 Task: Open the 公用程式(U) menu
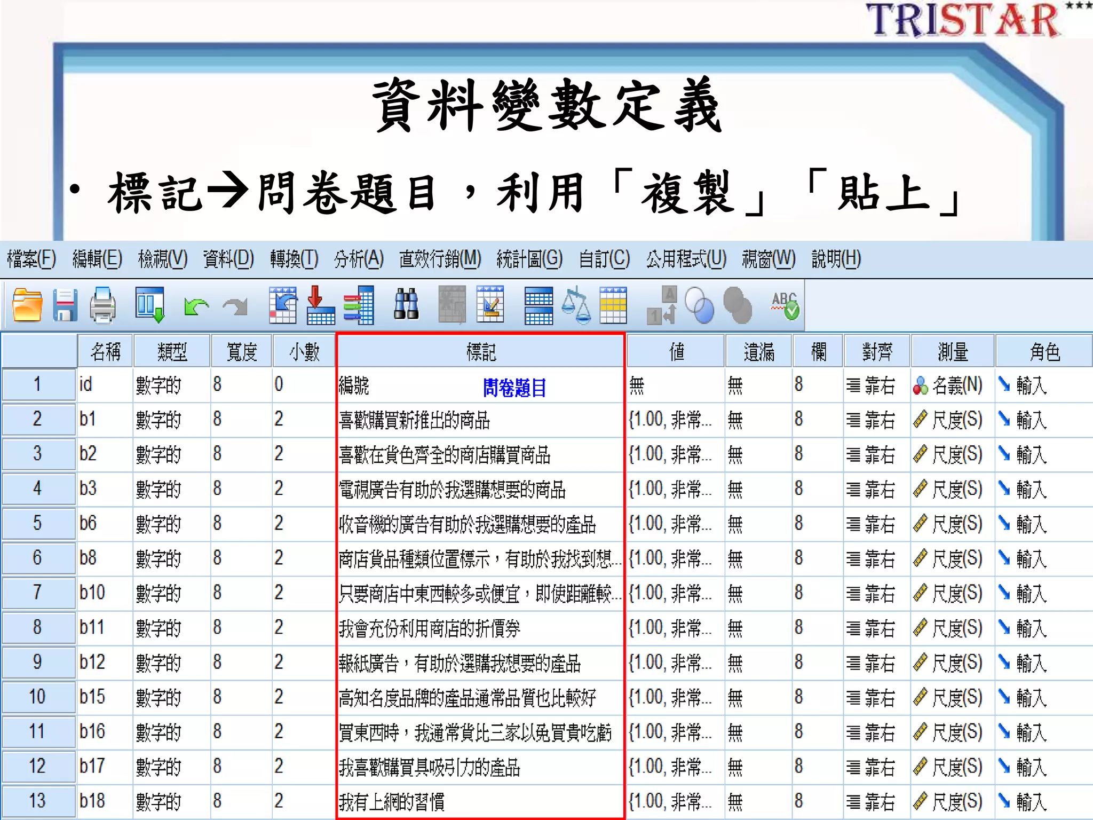[686, 259]
